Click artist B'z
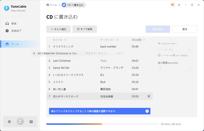204x131 pixels. coord(102,75)
